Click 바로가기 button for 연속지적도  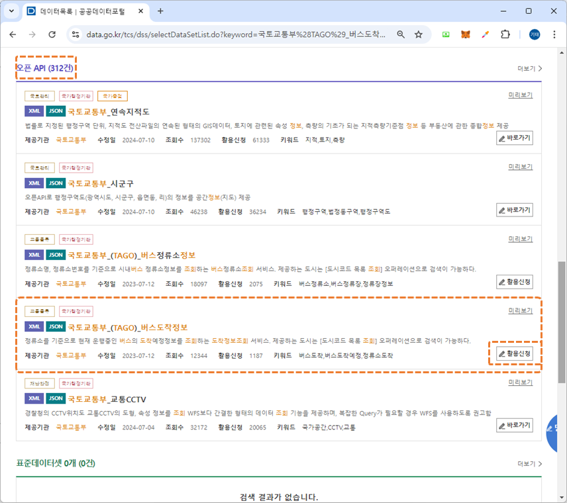pyautogui.click(x=514, y=138)
